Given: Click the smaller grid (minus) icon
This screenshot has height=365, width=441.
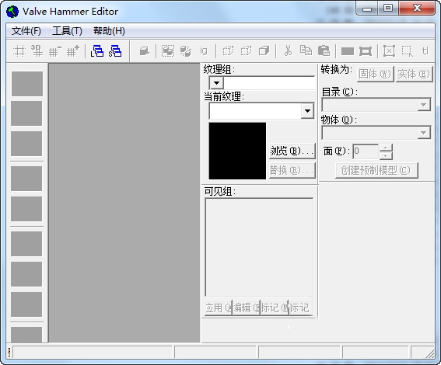Looking at the screenshot, I should pyautogui.click(x=55, y=51).
